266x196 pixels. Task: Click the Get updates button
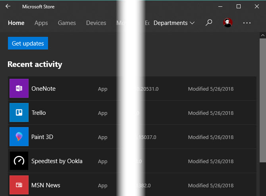[28, 43]
